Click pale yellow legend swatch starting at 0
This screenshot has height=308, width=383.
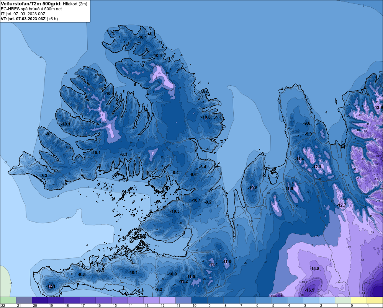pos(359,300)
